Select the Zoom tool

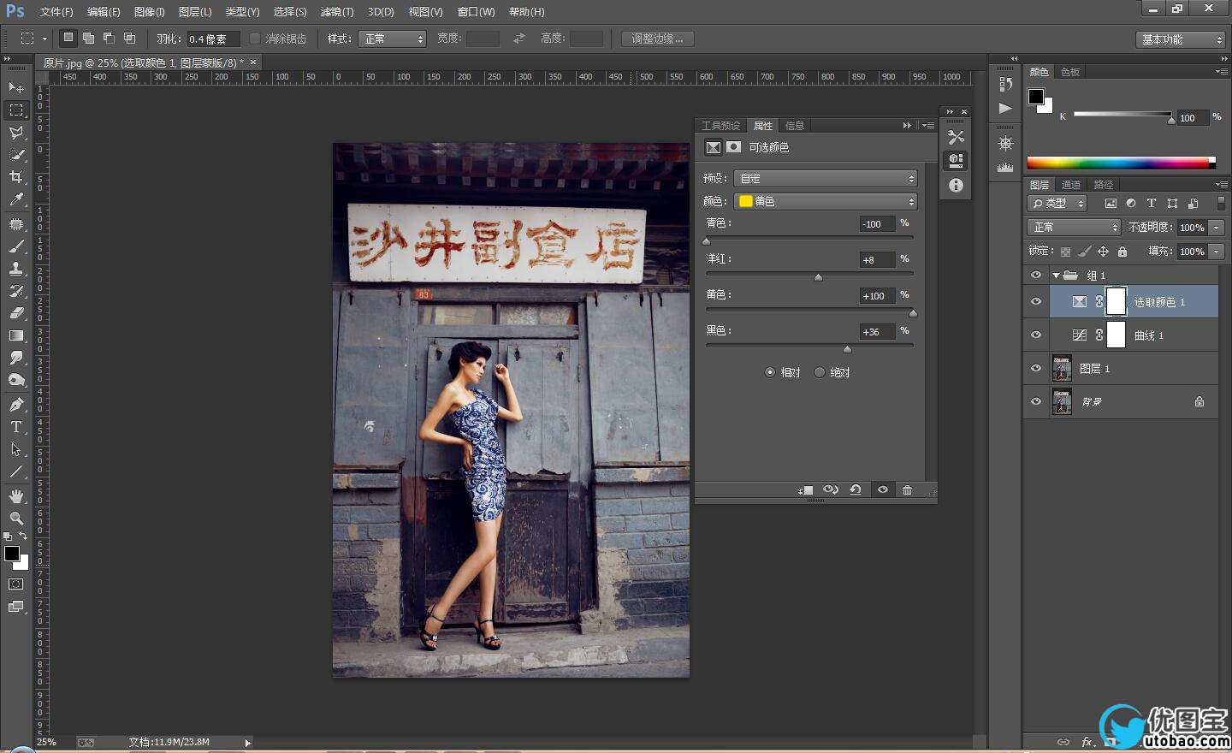point(15,519)
